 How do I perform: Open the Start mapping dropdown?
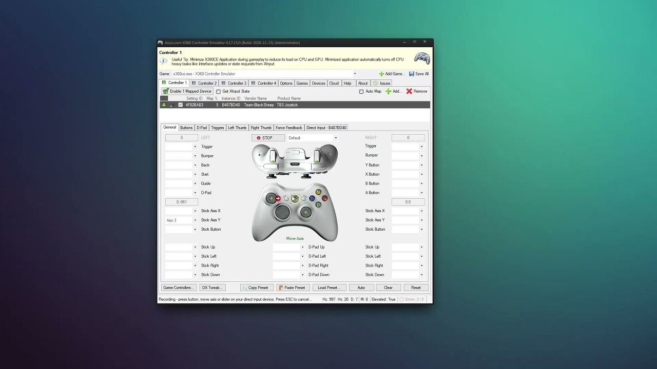tap(195, 174)
